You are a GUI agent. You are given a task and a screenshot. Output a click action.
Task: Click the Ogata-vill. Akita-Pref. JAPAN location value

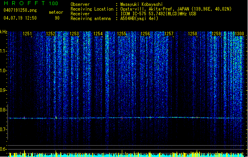(176, 9)
